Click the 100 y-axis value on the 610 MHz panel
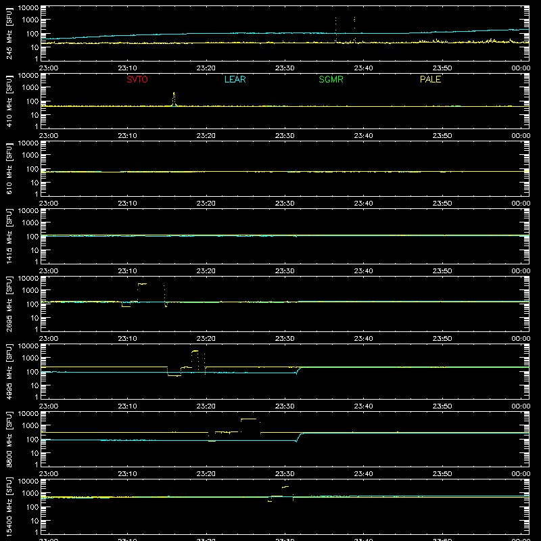This screenshot has height=541, width=541. (x=32, y=169)
